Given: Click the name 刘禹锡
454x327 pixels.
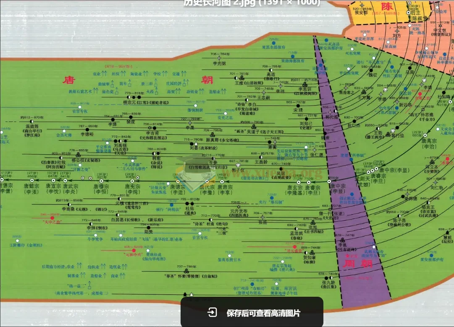Looking at the screenshot, I should pyautogui.click(x=120, y=145).
